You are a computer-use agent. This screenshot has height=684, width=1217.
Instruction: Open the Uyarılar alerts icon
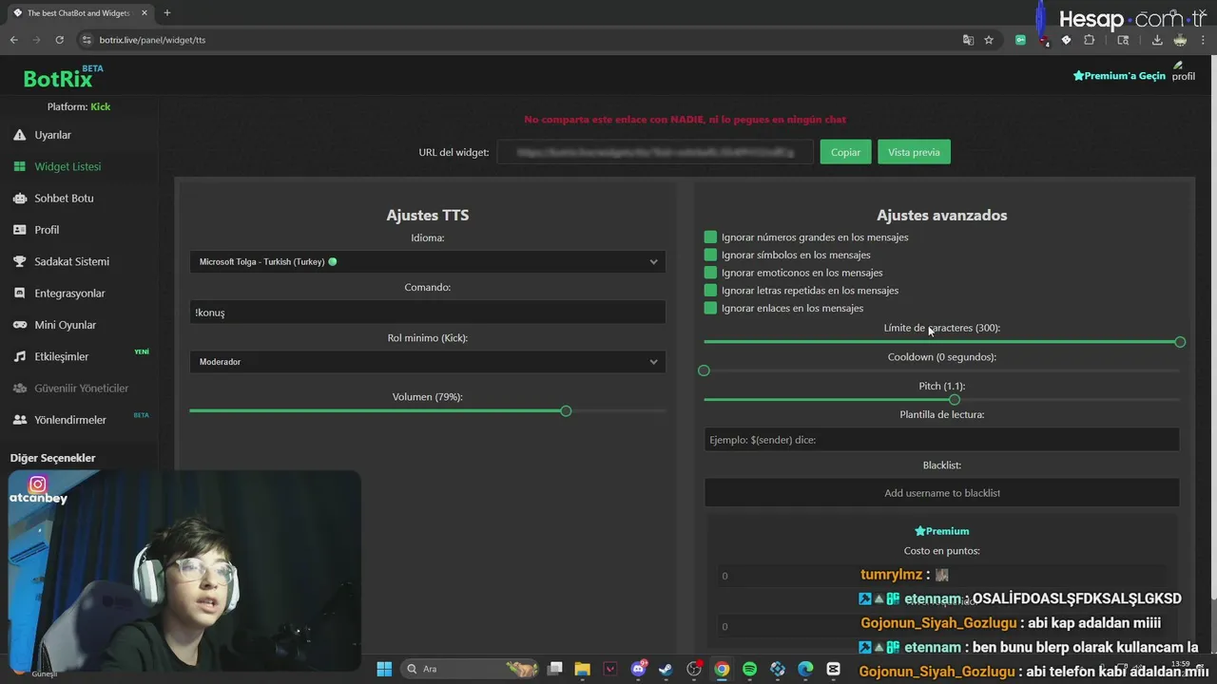click(19, 135)
